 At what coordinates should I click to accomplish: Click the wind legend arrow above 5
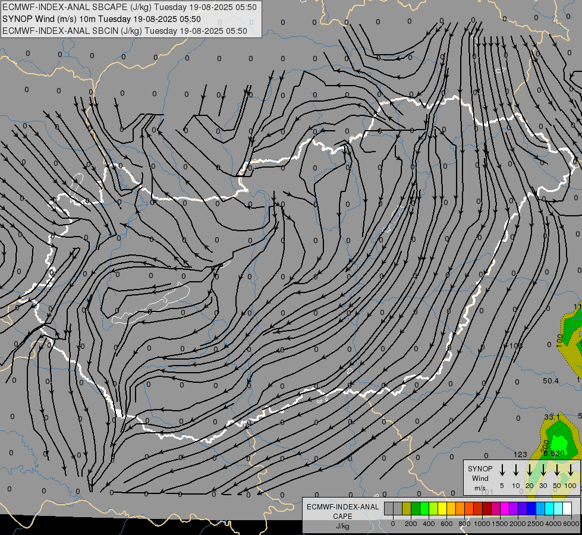[x=502, y=470]
